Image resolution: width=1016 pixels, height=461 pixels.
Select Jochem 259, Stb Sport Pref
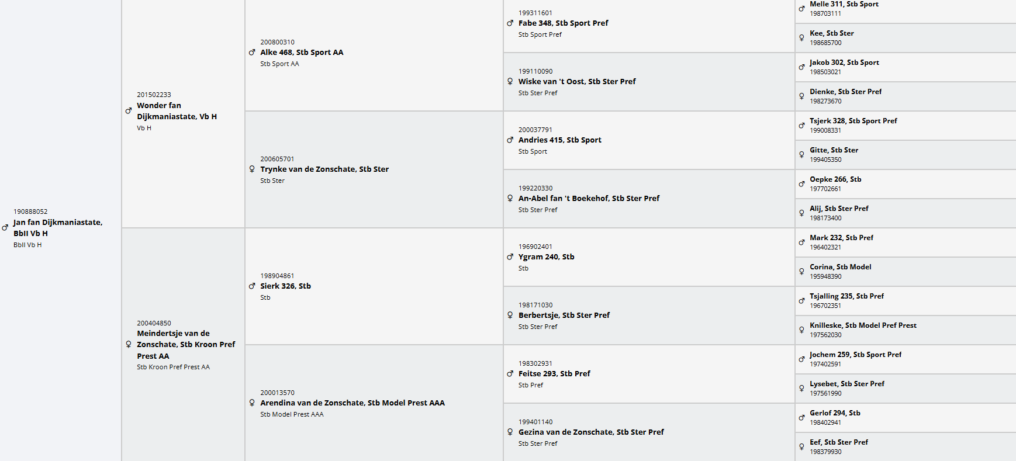[855, 355]
